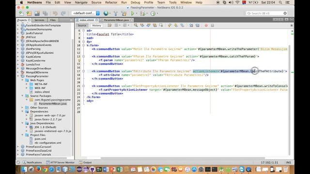Screen dimensions: 310x174
Task: Open the default configuration combo box
Action: (x=86, y=13)
